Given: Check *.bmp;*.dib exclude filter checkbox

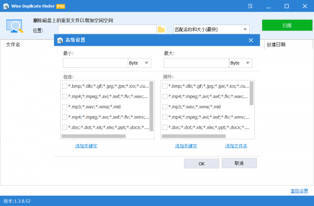Looking at the screenshot, I should [165, 86].
